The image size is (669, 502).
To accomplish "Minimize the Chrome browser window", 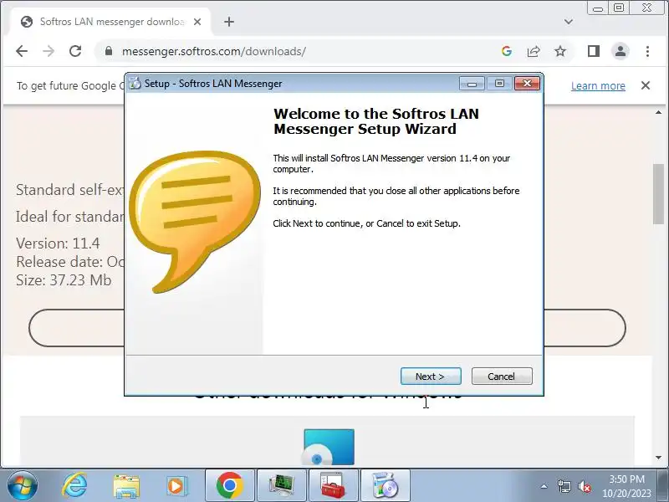I will click(598, 8).
